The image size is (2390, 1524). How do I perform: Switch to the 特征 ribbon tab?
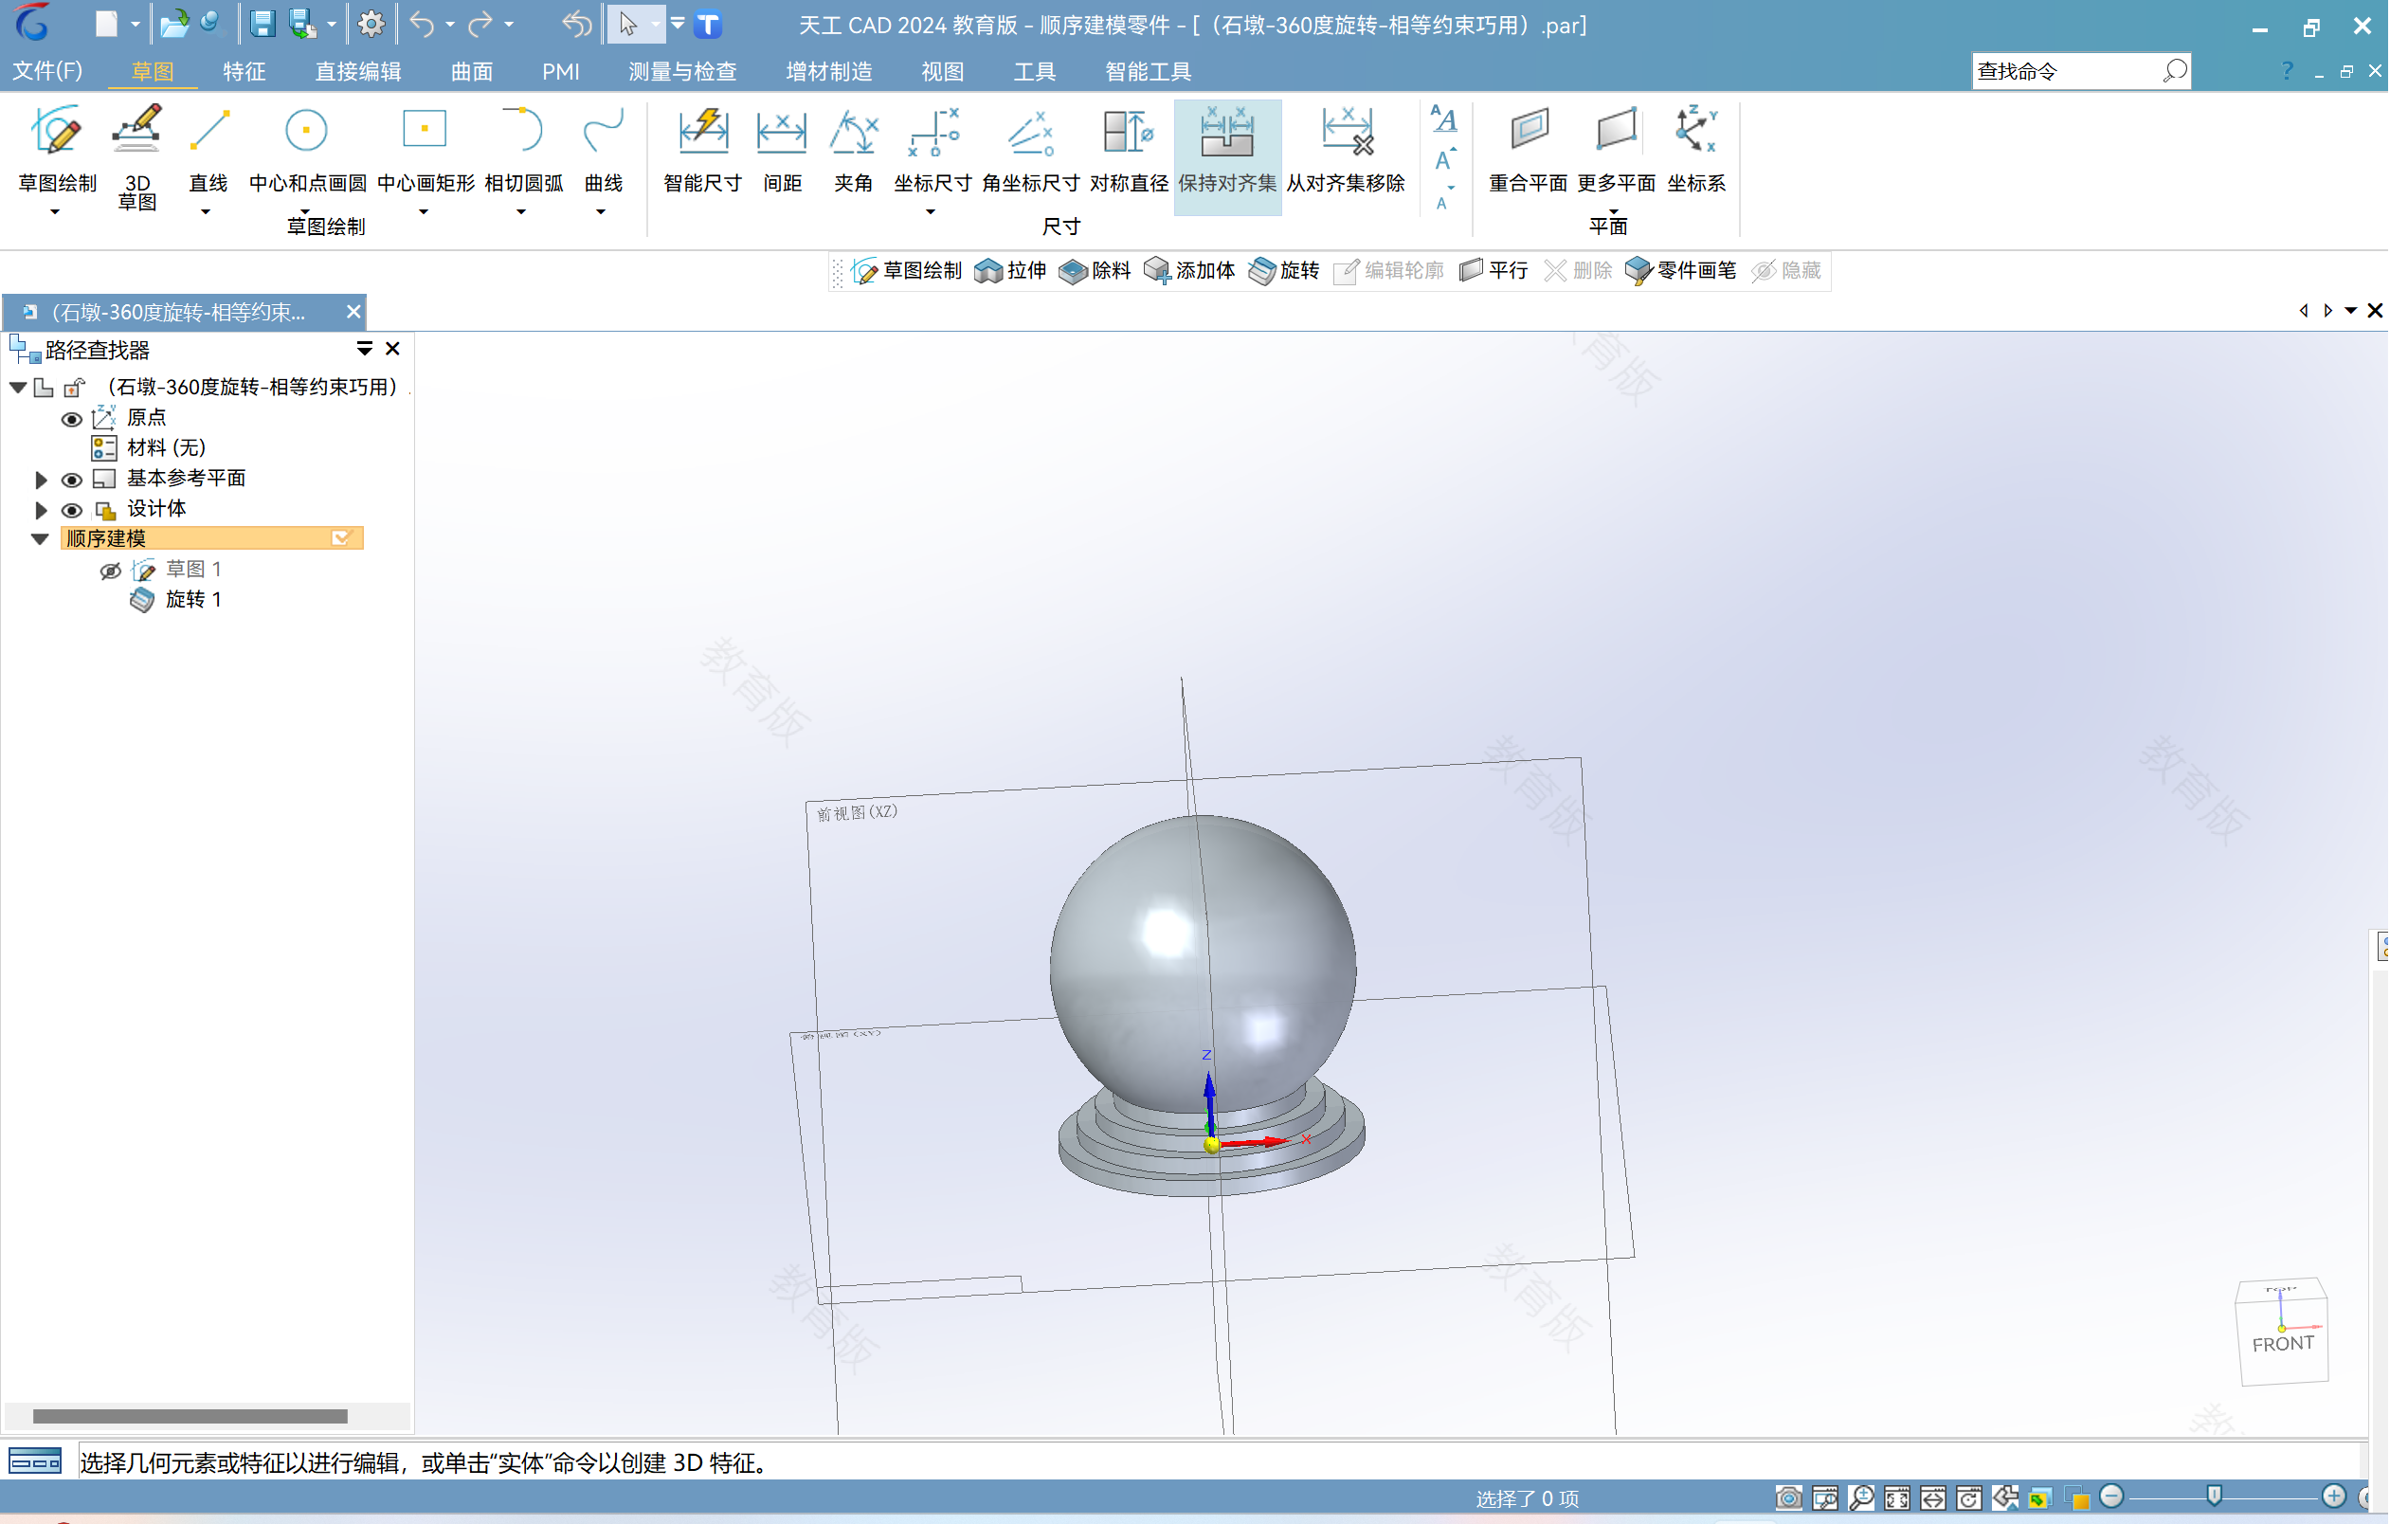coord(244,70)
